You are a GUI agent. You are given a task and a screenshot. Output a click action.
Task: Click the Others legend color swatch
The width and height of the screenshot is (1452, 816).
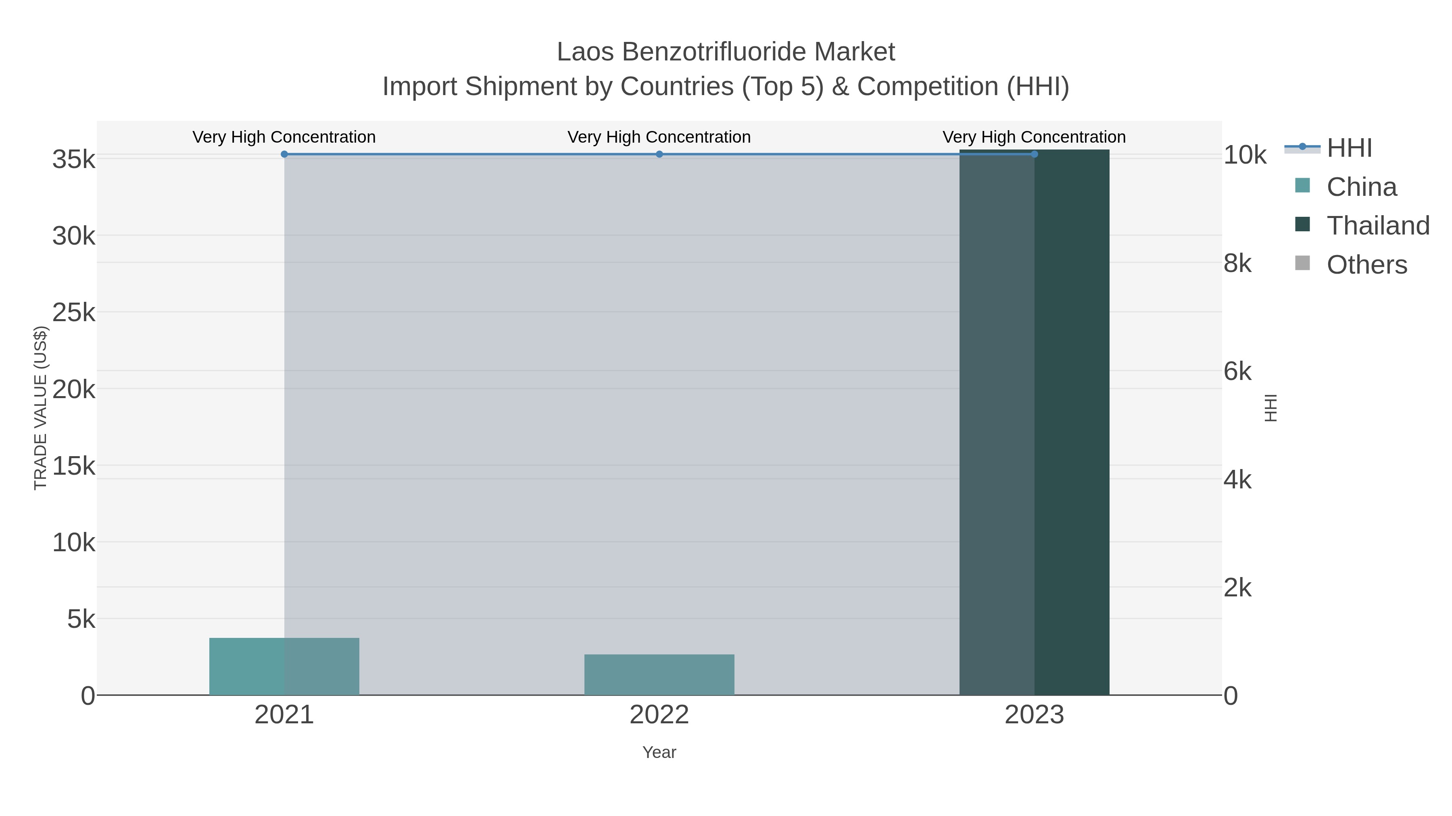1303,263
